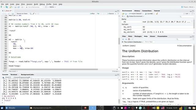196x110 pixels.
Task: Save all open documents
Action: tap(18, 7)
